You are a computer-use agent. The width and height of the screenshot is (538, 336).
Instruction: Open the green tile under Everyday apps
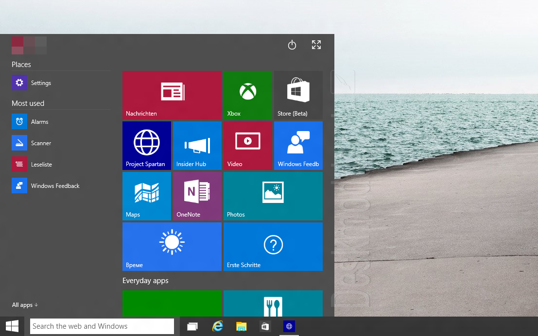[x=172, y=303]
